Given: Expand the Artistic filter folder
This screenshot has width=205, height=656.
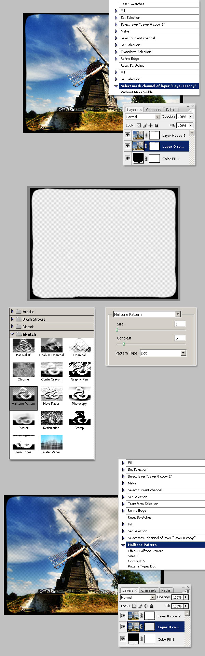Looking at the screenshot, I should click(x=12, y=311).
